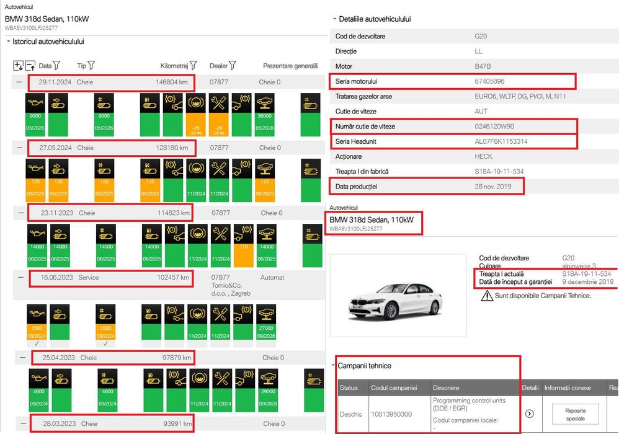Click the expand all entries icon
The width and height of the screenshot is (619, 434).
coord(18,66)
